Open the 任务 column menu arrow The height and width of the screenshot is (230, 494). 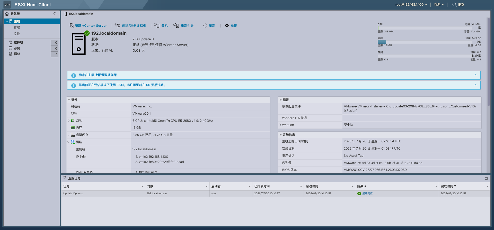click(142, 186)
